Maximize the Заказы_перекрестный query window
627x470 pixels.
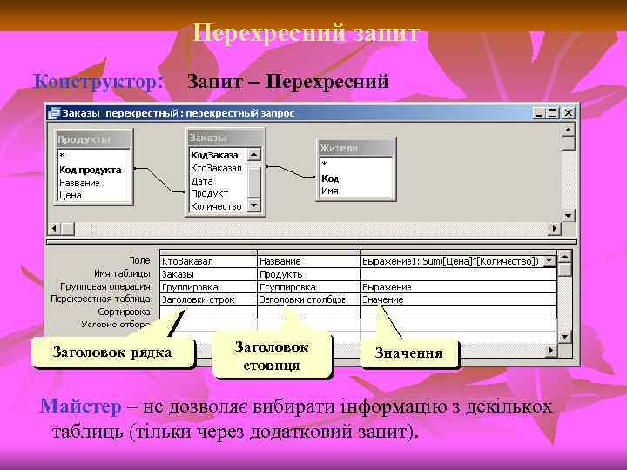[553, 113]
